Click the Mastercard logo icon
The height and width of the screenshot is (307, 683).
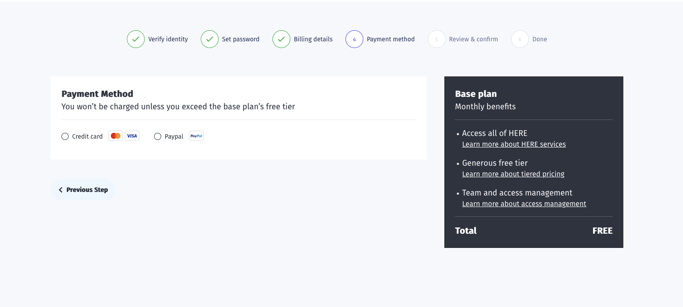[116, 136]
